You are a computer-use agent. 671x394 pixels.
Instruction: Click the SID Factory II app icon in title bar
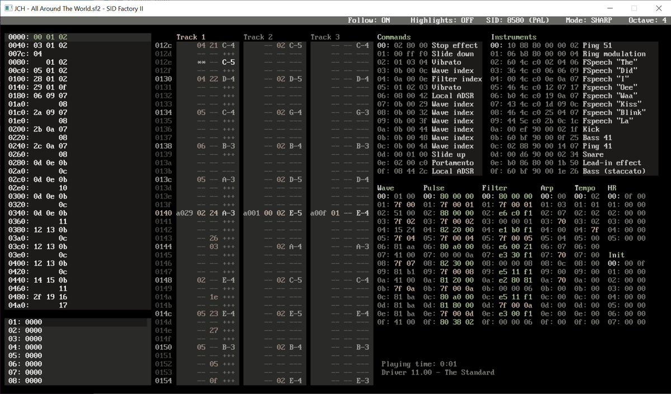[x=9, y=8]
